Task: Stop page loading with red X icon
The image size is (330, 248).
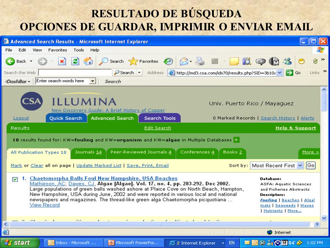Action: [62, 61]
